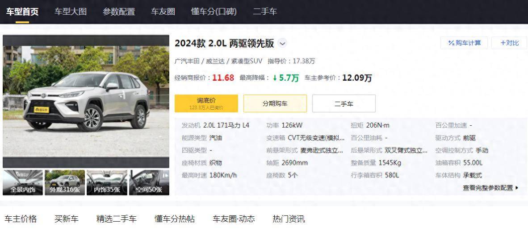The height and width of the screenshot is (231, 528).
Task: Click the wheelbase value 2690mm
Action: [295, 163]
